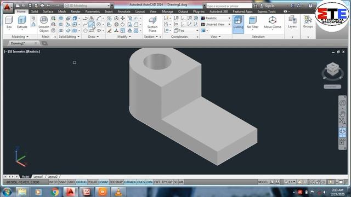Screen dimensions: 351x197
Task: Open the Realistic visual style dropdown
Action: coord(216,18)
